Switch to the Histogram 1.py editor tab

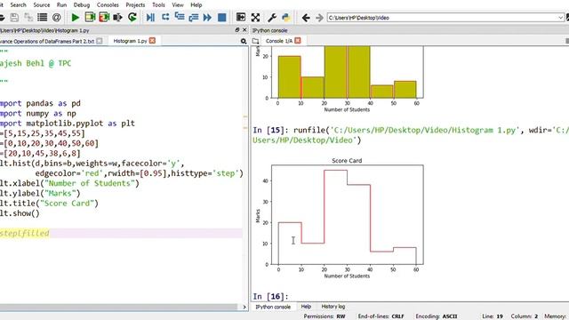[x=130, y=41]
